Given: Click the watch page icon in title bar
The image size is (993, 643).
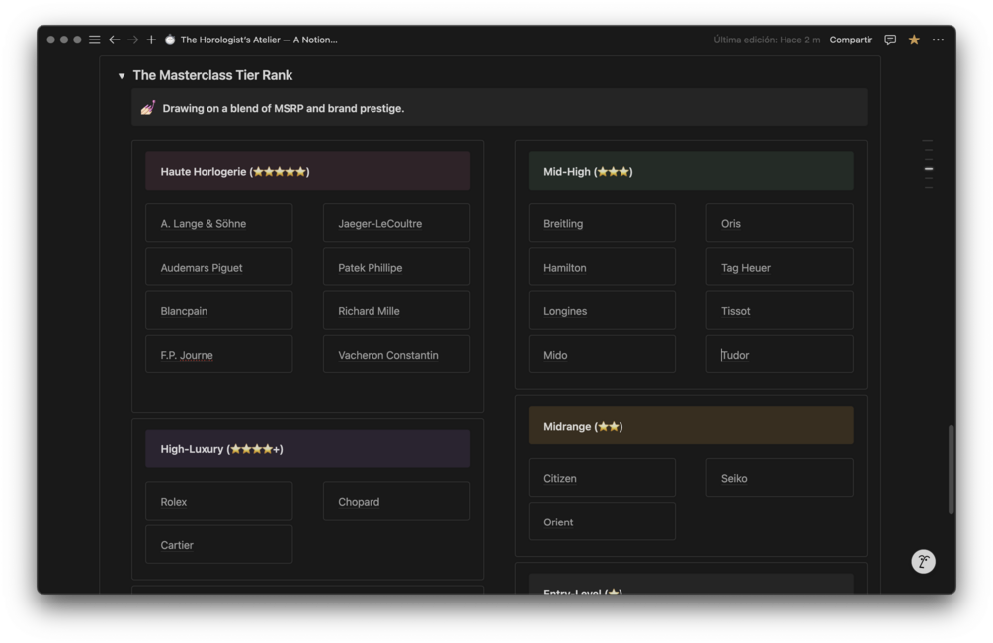Looking at the screenshot, I should (x=170, y=40).
